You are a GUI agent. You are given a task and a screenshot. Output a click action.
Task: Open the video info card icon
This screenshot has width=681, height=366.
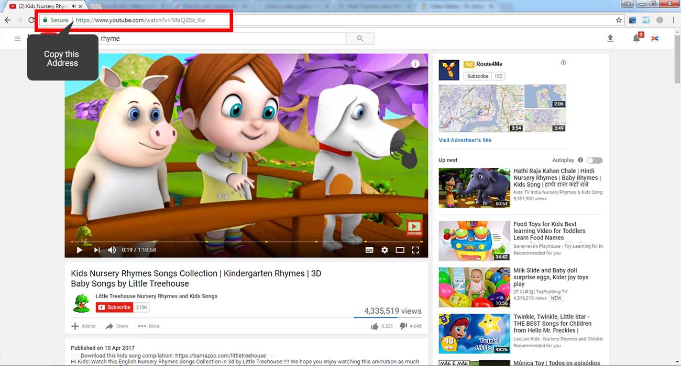pyautogui.click(x=415, y=64)
